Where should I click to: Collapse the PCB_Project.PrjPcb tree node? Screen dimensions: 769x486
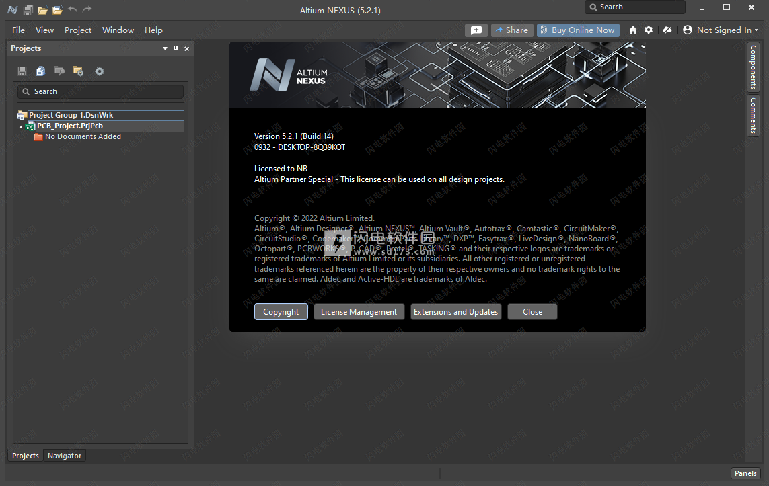pyautogui.click(x=21, y=126)
